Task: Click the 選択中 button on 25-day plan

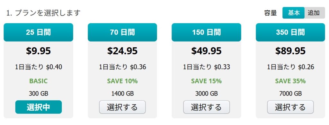Action: [39, 107]
